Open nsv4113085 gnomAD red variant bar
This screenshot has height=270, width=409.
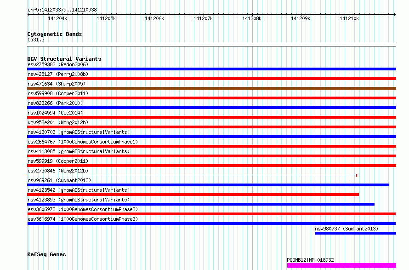[211, 156]
